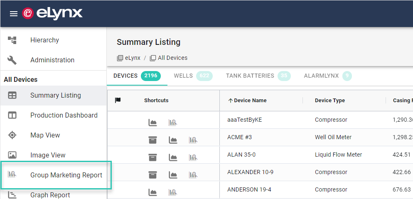Viewport: 413px width, 199px height.
Task: Click the Summary Listing grid icon
Action: point(12,95)
